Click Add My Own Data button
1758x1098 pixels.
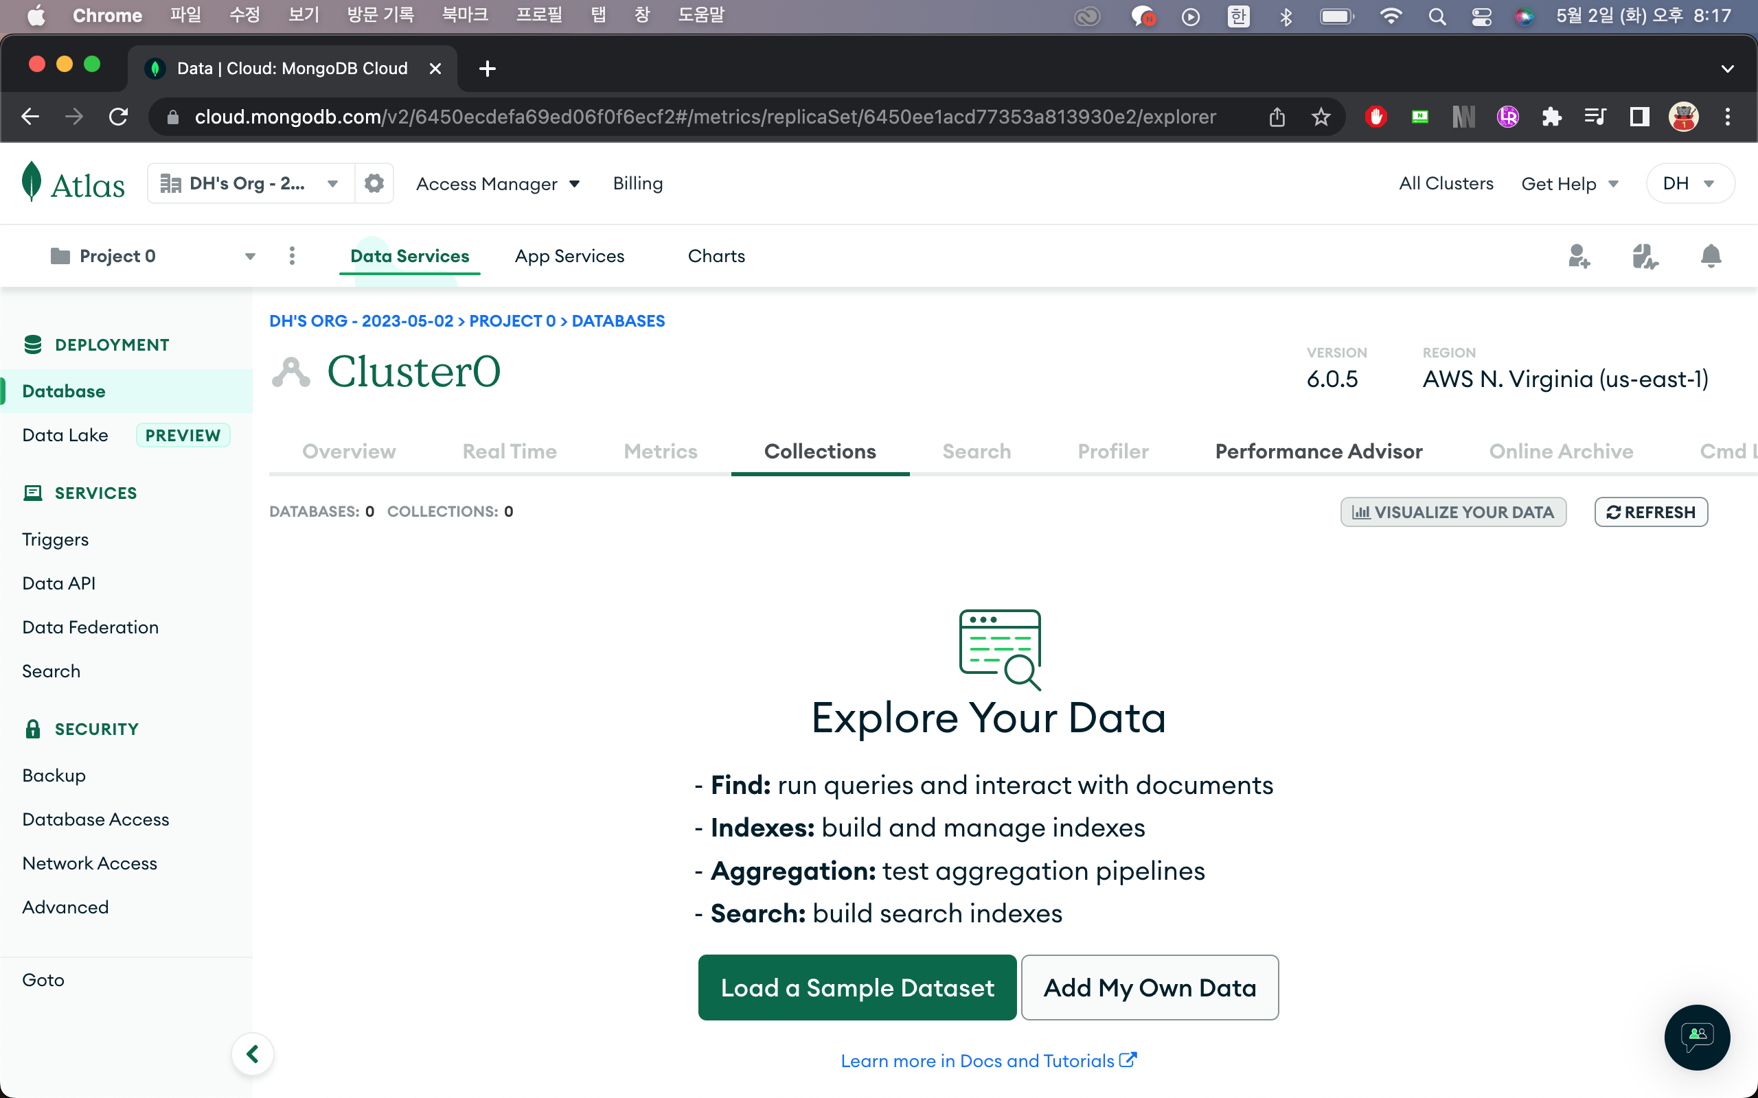1150,987
